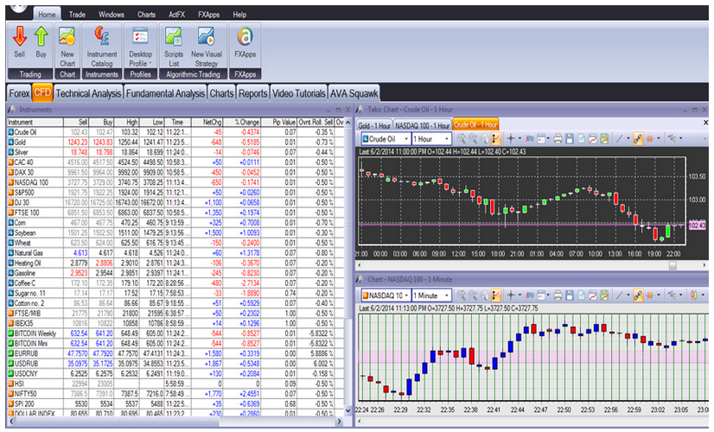Open the Trade menu
The height and width of the screenshot is (432, 714).
pyautogui.click(x=78, y=15)
